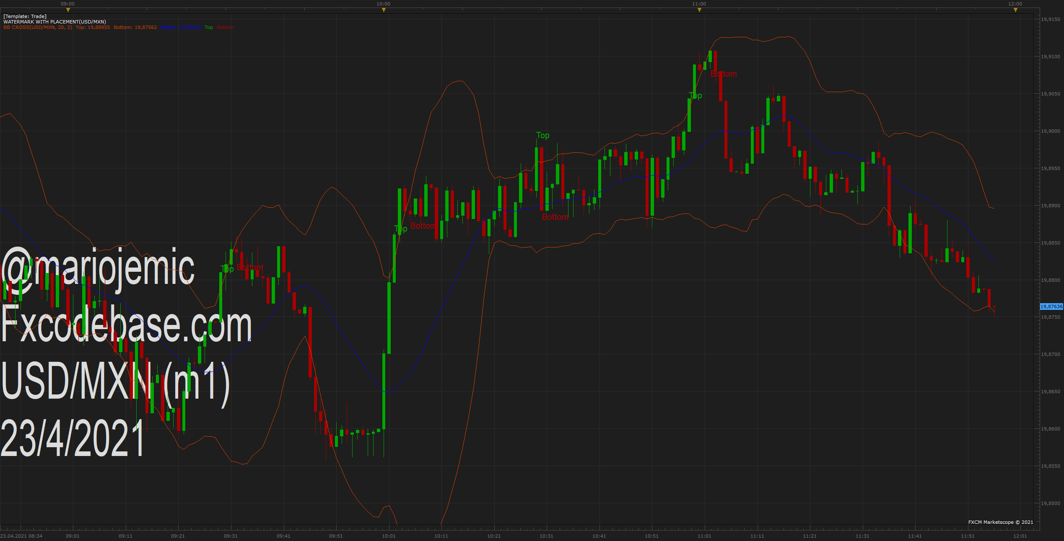Screen dimensions: 1064x541
Task: Click the 10:51 time axis label
Action: [x=651, y=536]
